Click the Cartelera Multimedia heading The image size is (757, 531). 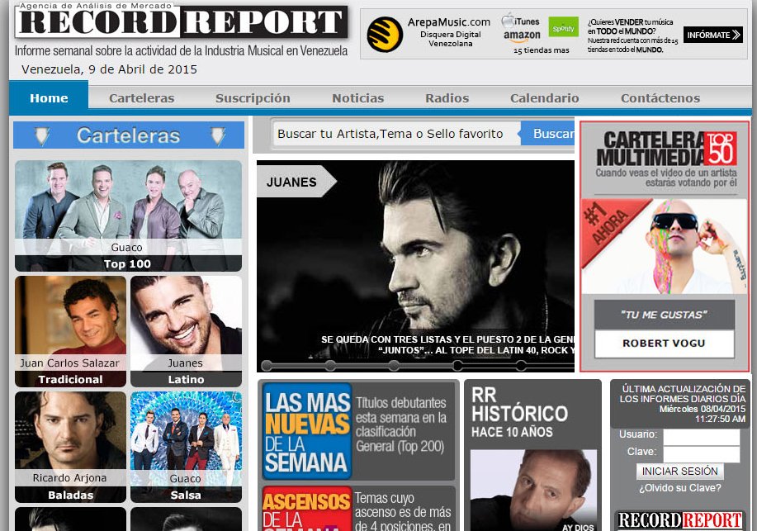coord(666,149)
